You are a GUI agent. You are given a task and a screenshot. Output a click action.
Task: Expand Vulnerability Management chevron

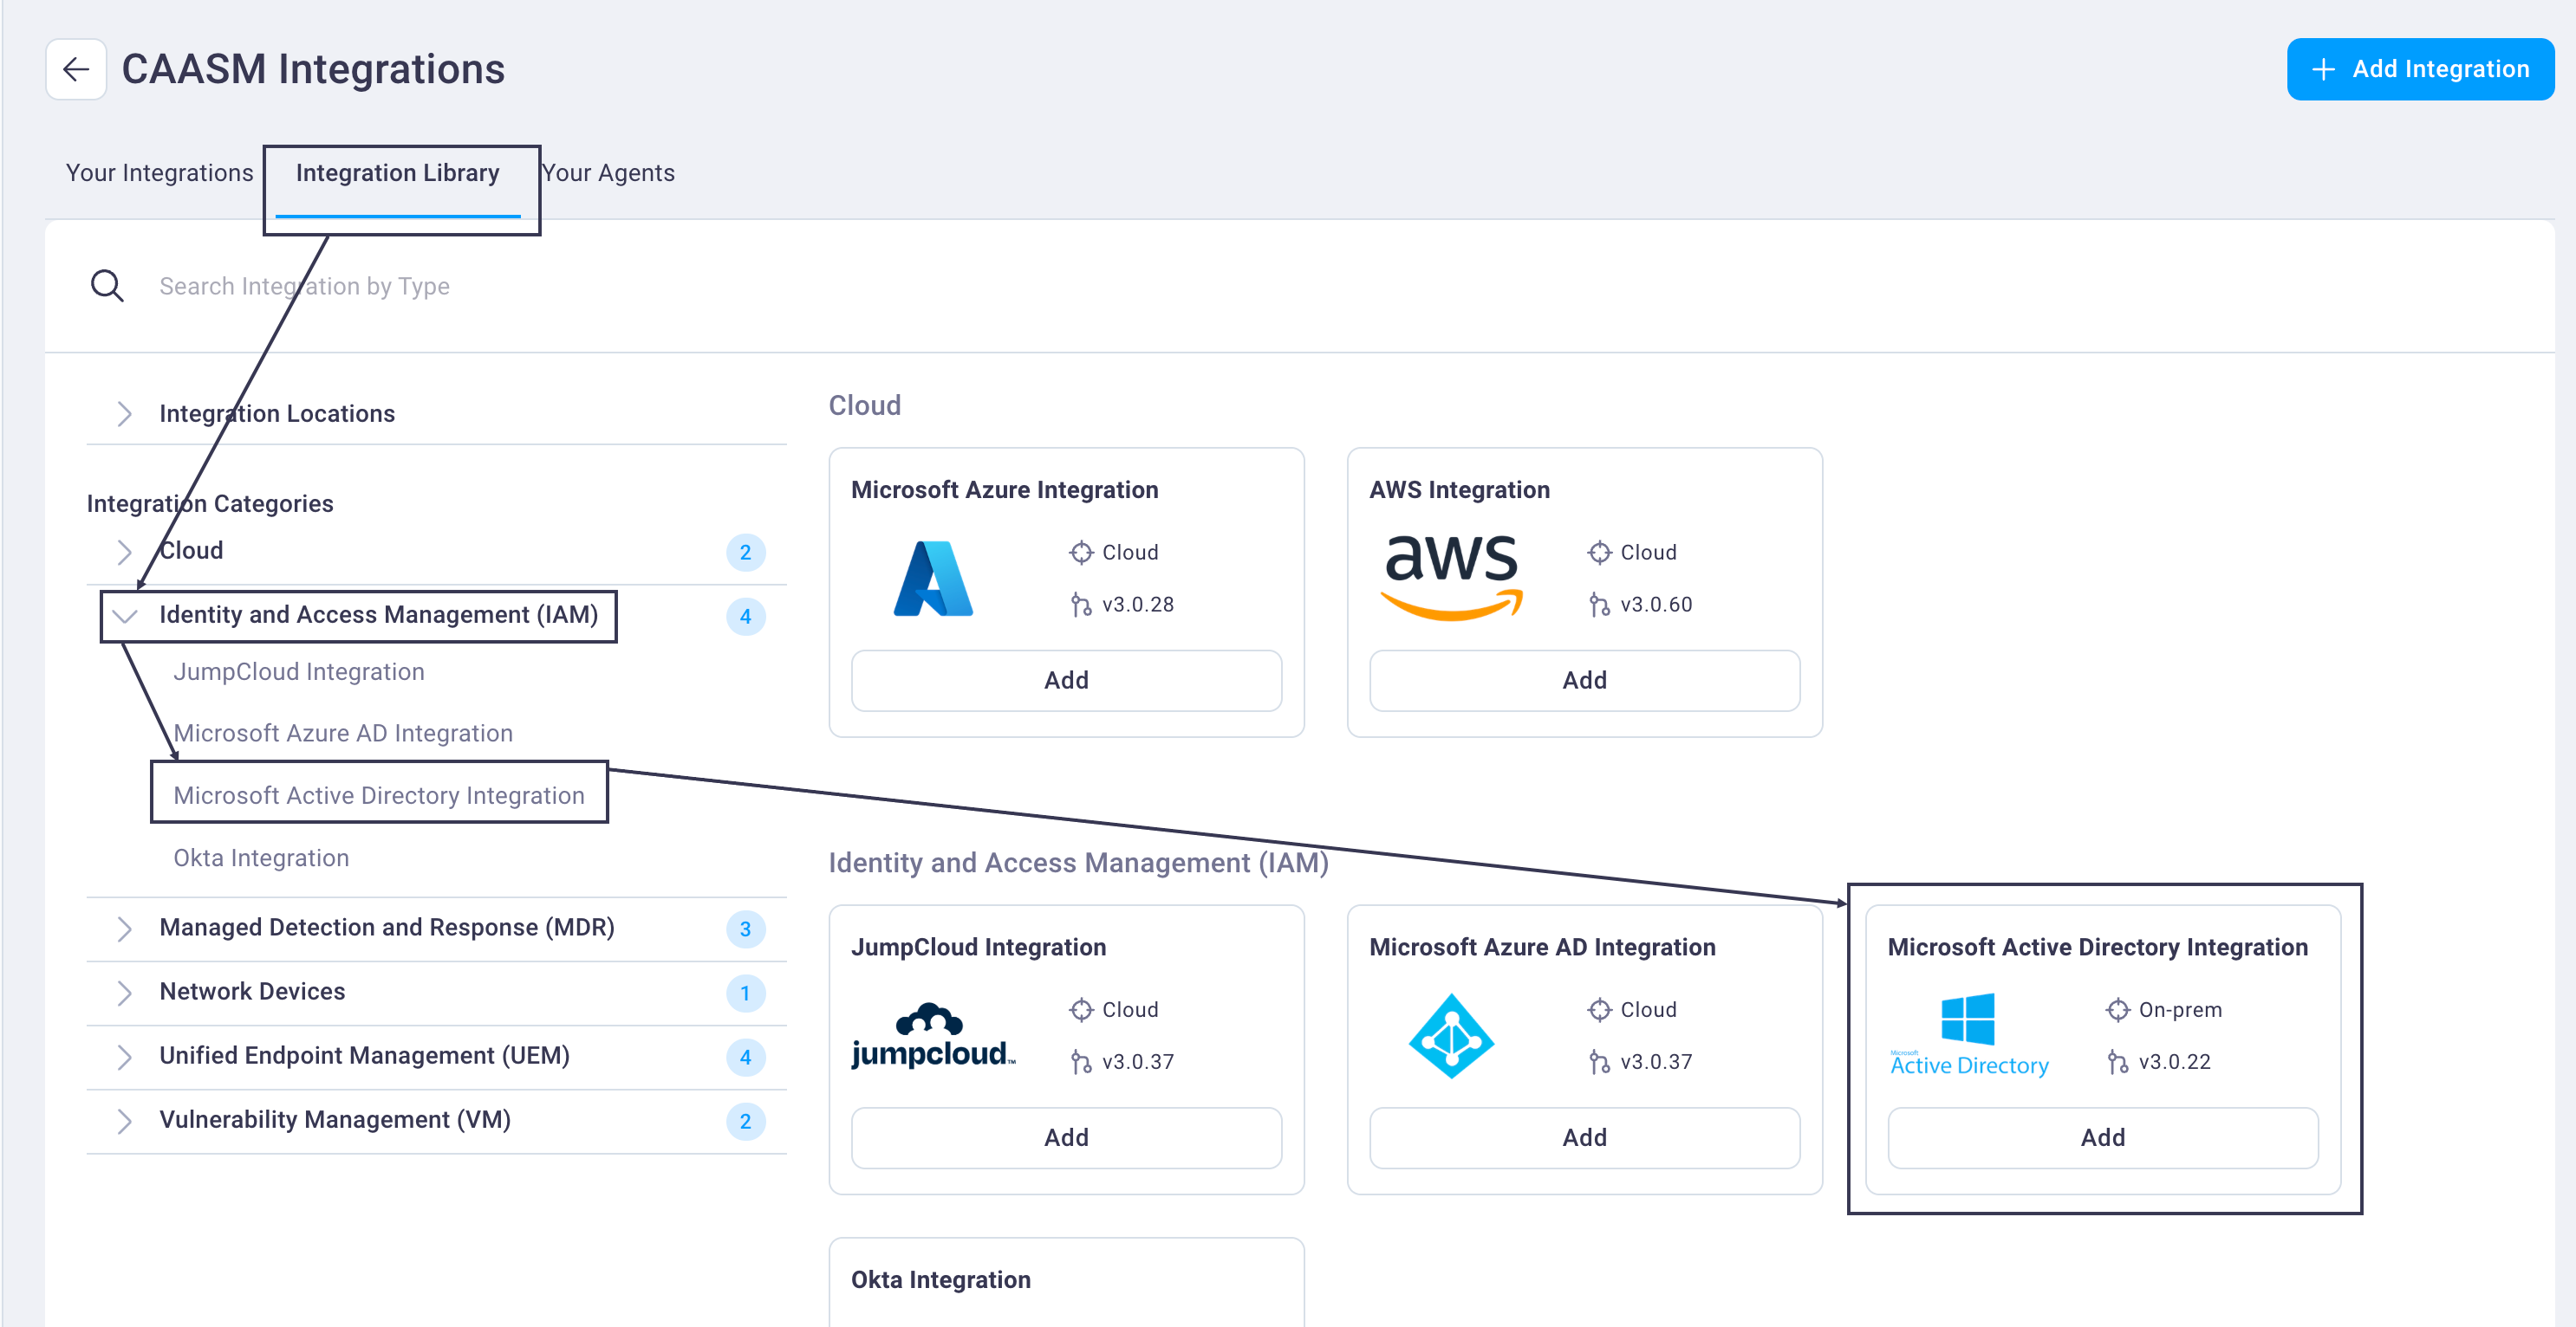click(x=124, y=1120)
